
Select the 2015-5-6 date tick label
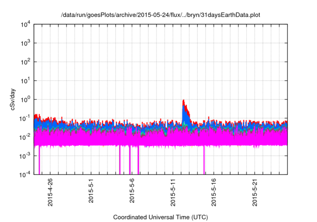tap(132, 190)
